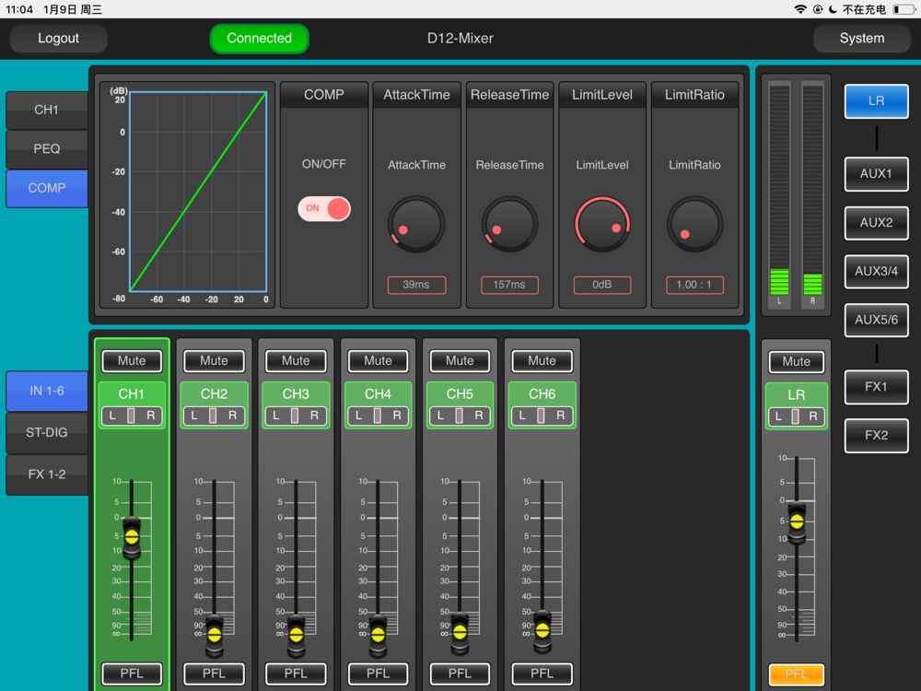Mute channel CH4
The image size is (921, 691).
(x=378, y=361)
